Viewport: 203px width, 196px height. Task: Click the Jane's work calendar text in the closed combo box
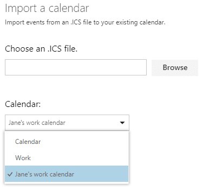pos(37,123)
